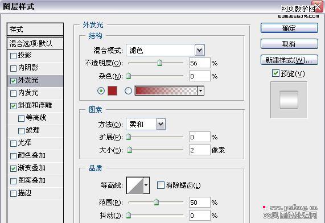Enable the 光泽 satin checkbox

pyautogui.click(x=13, y=143)
